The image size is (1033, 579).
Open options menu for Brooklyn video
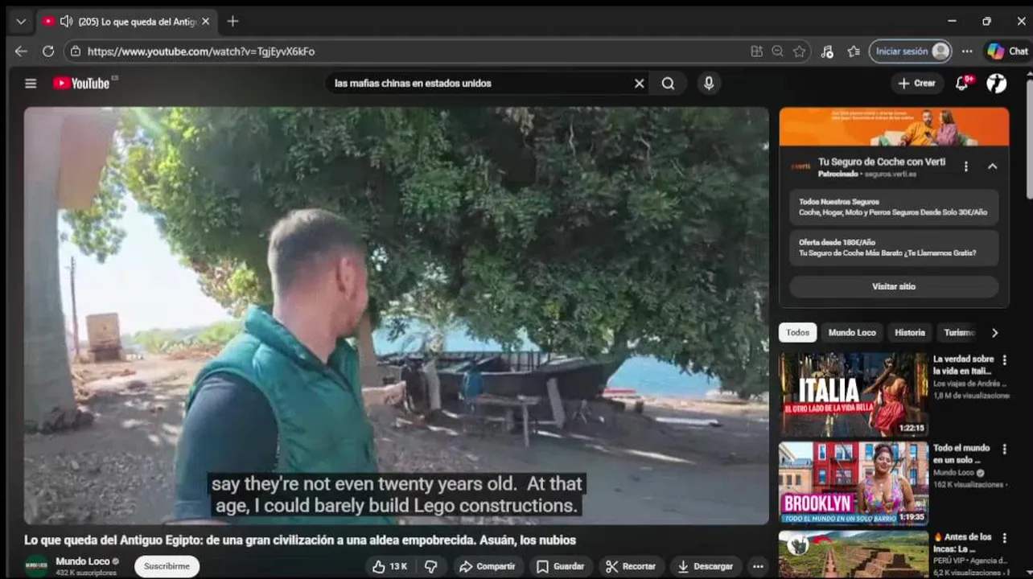pos(1004,449)
